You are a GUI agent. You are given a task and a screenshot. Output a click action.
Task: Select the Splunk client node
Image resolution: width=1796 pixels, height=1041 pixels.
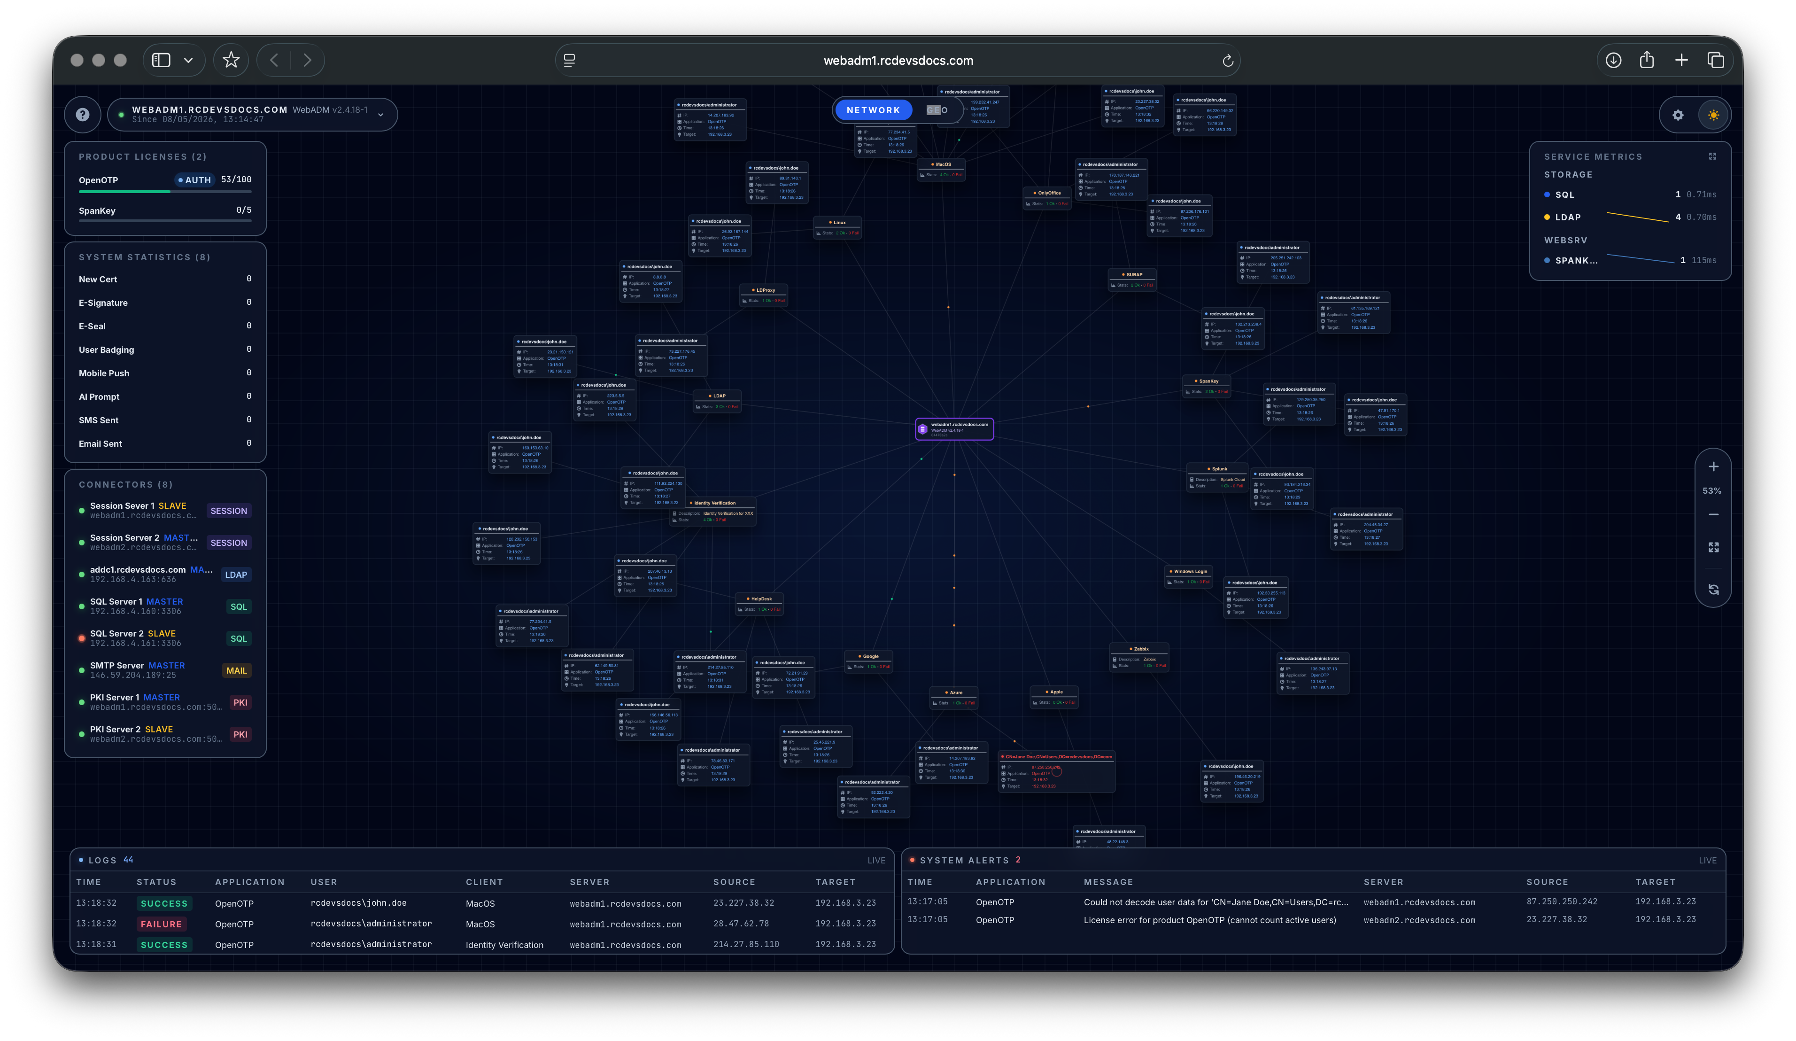pyautogui.click(x=1217, y=477)
